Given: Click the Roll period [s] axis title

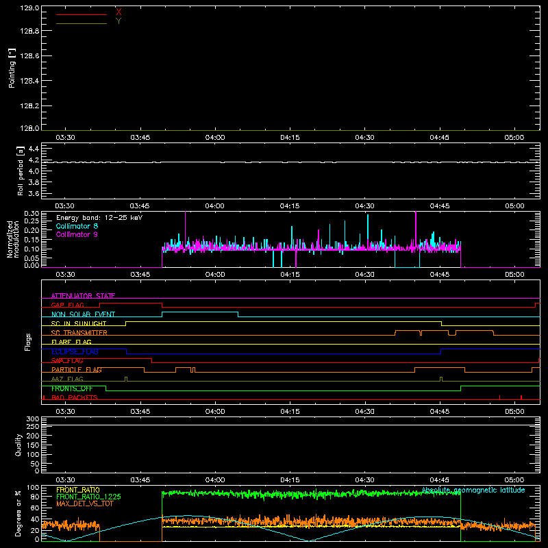Looking at the screenshot, I should [21, 171].
